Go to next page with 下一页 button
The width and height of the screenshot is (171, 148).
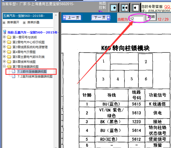(101, 17)
